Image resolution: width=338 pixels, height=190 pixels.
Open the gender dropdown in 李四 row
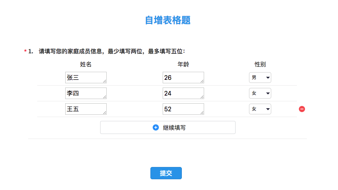click(x=260, y=93)
